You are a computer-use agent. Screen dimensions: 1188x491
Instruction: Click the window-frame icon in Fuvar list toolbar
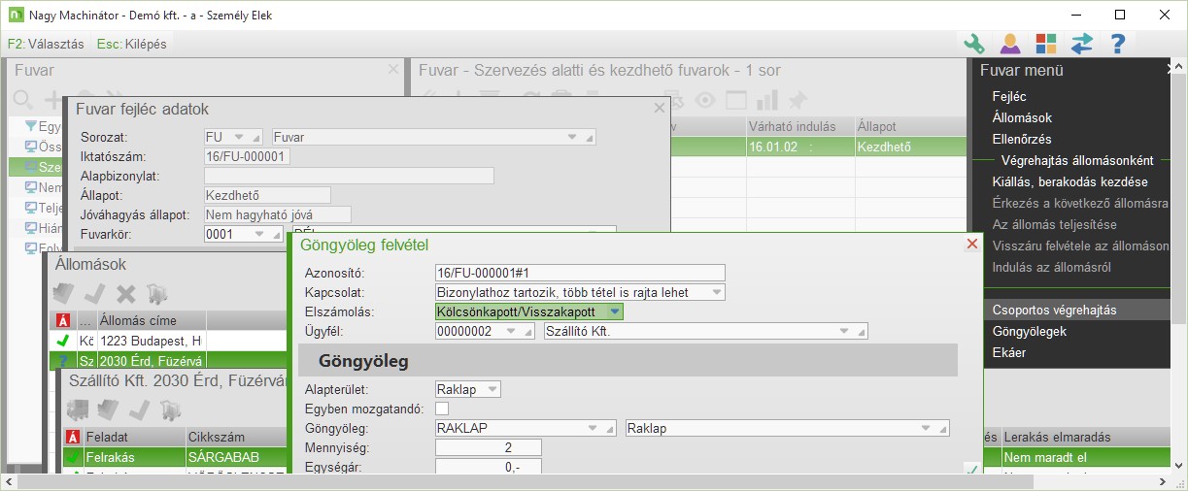coord(736,100)
